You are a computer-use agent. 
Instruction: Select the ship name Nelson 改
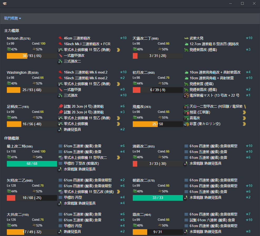[15, 39]
